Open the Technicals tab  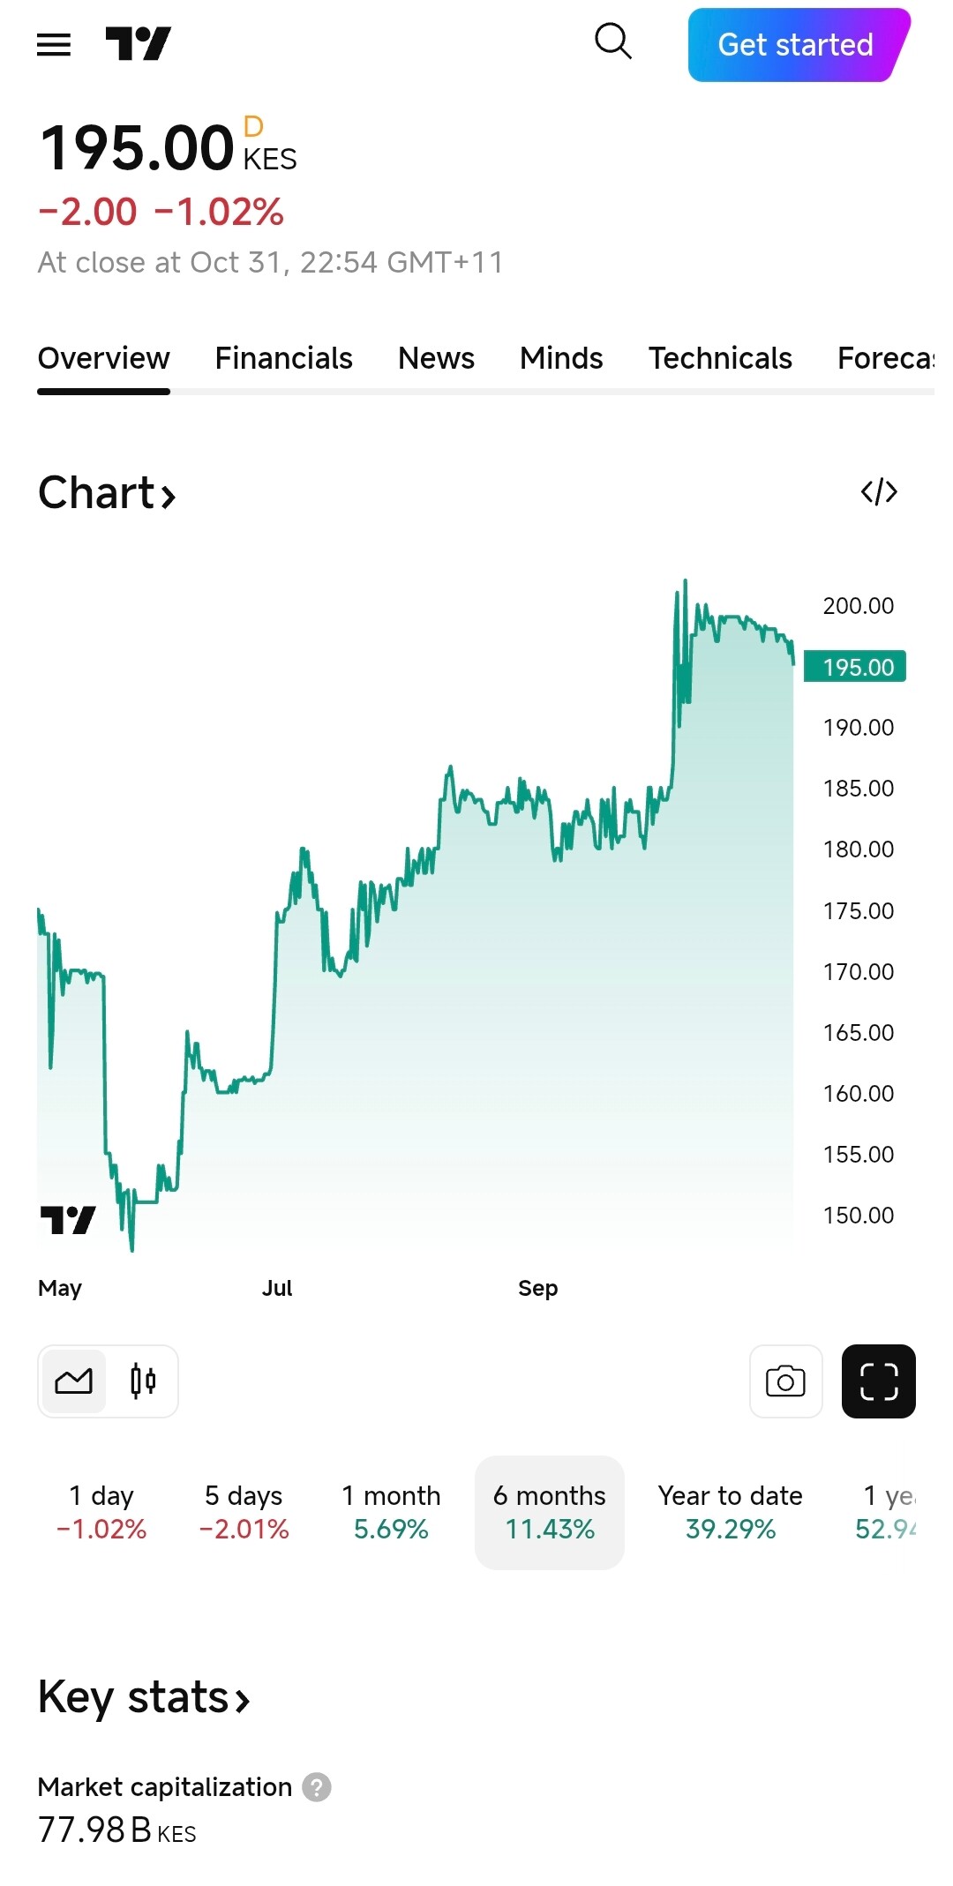pos(720,358)
